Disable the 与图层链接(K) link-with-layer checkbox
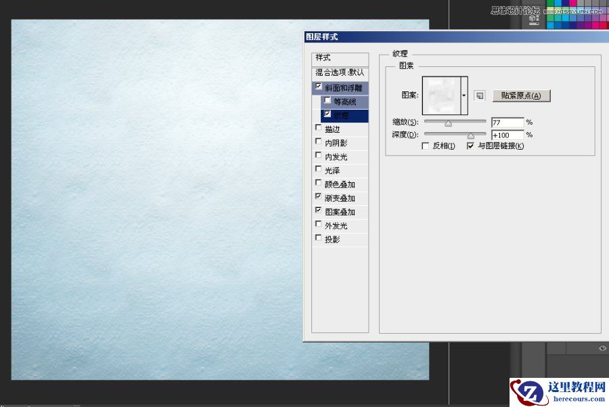 click(x=470, y=145)
